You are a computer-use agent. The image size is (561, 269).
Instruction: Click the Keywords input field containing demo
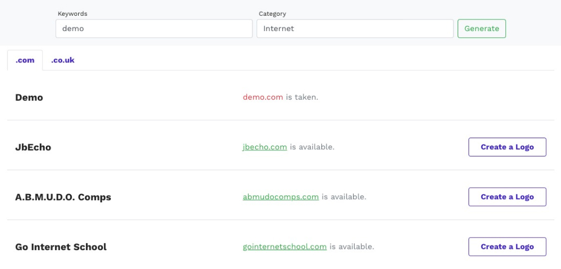(154, 29)
